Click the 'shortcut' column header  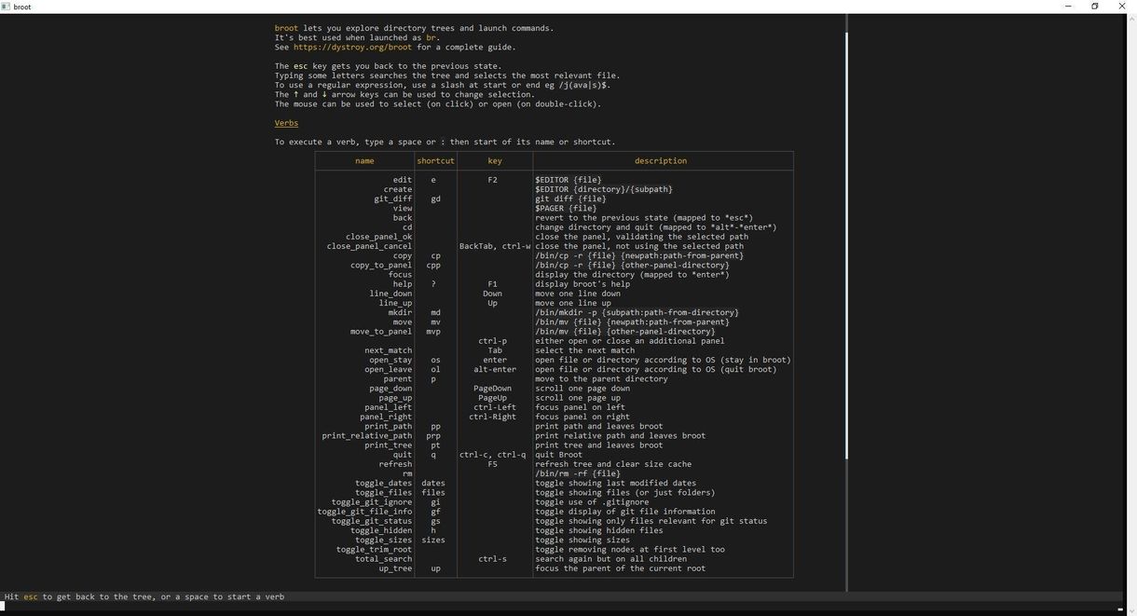pos(435,161)
